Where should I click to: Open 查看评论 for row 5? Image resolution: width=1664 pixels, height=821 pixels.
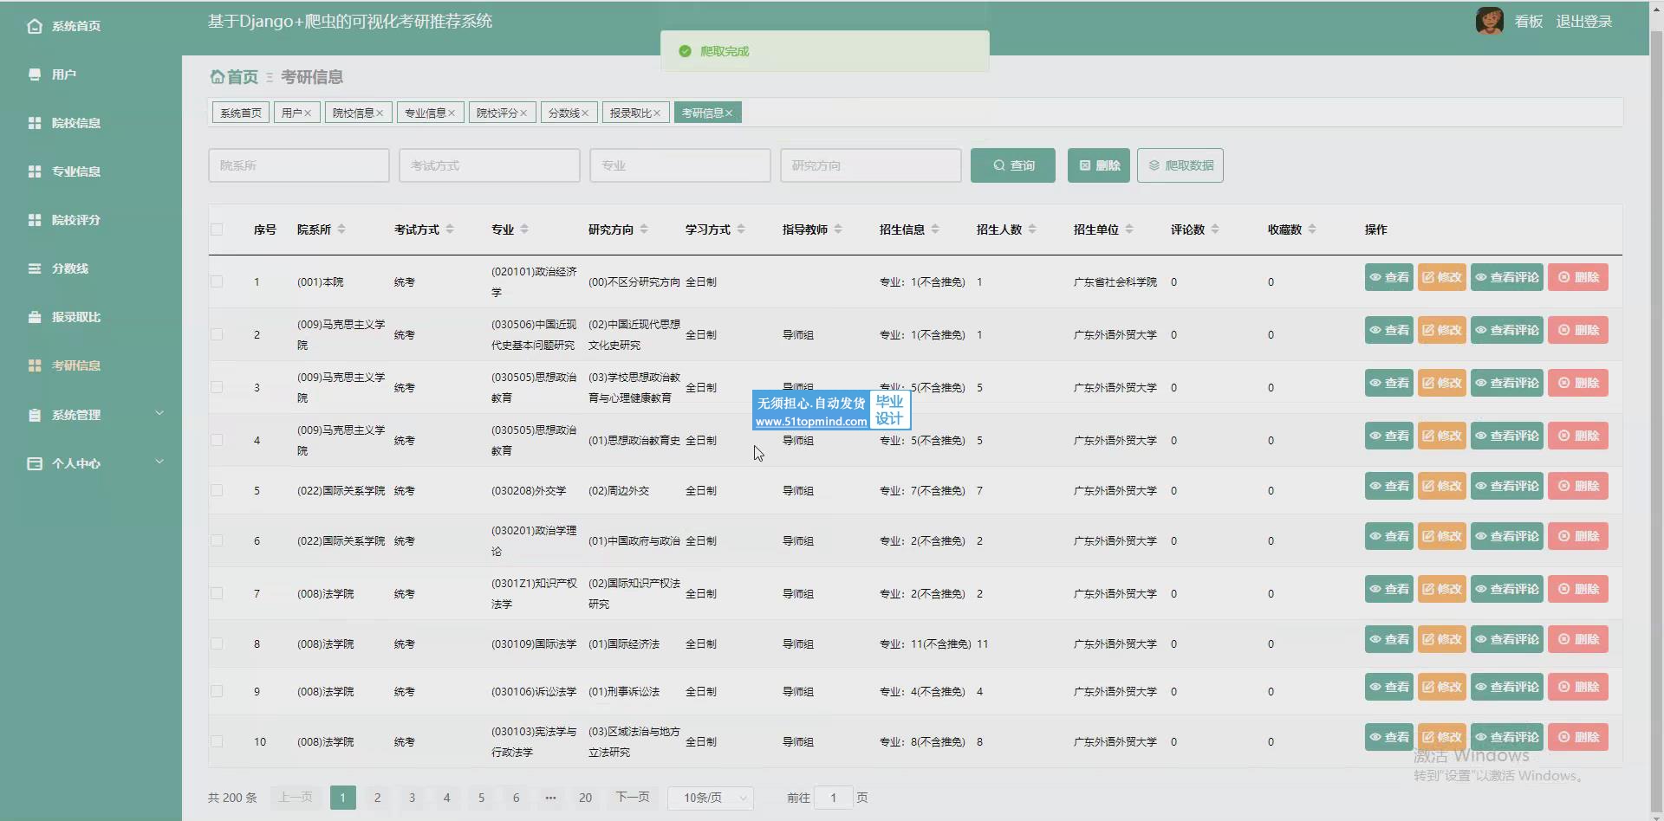tap(1507, 486)
